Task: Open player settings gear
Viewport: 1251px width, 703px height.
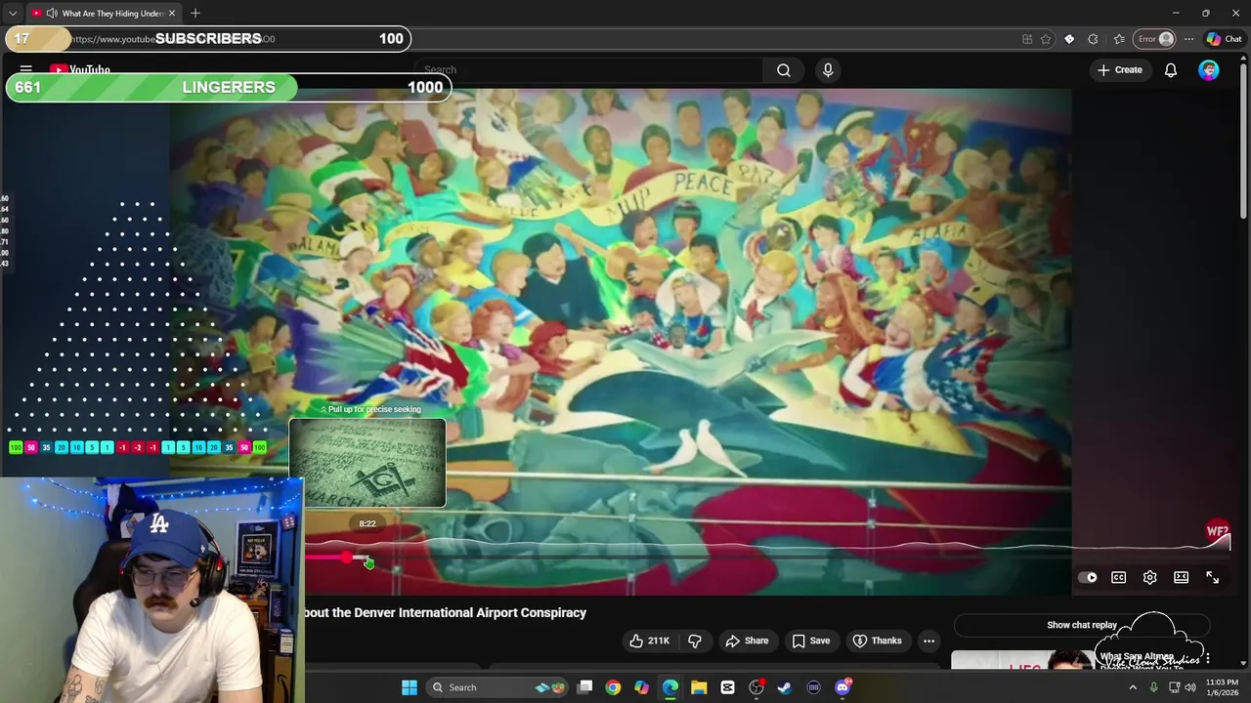Action: pos(1150,578)
